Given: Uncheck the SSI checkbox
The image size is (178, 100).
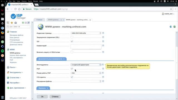Looking at the screenshot, I should click(72, 41).
